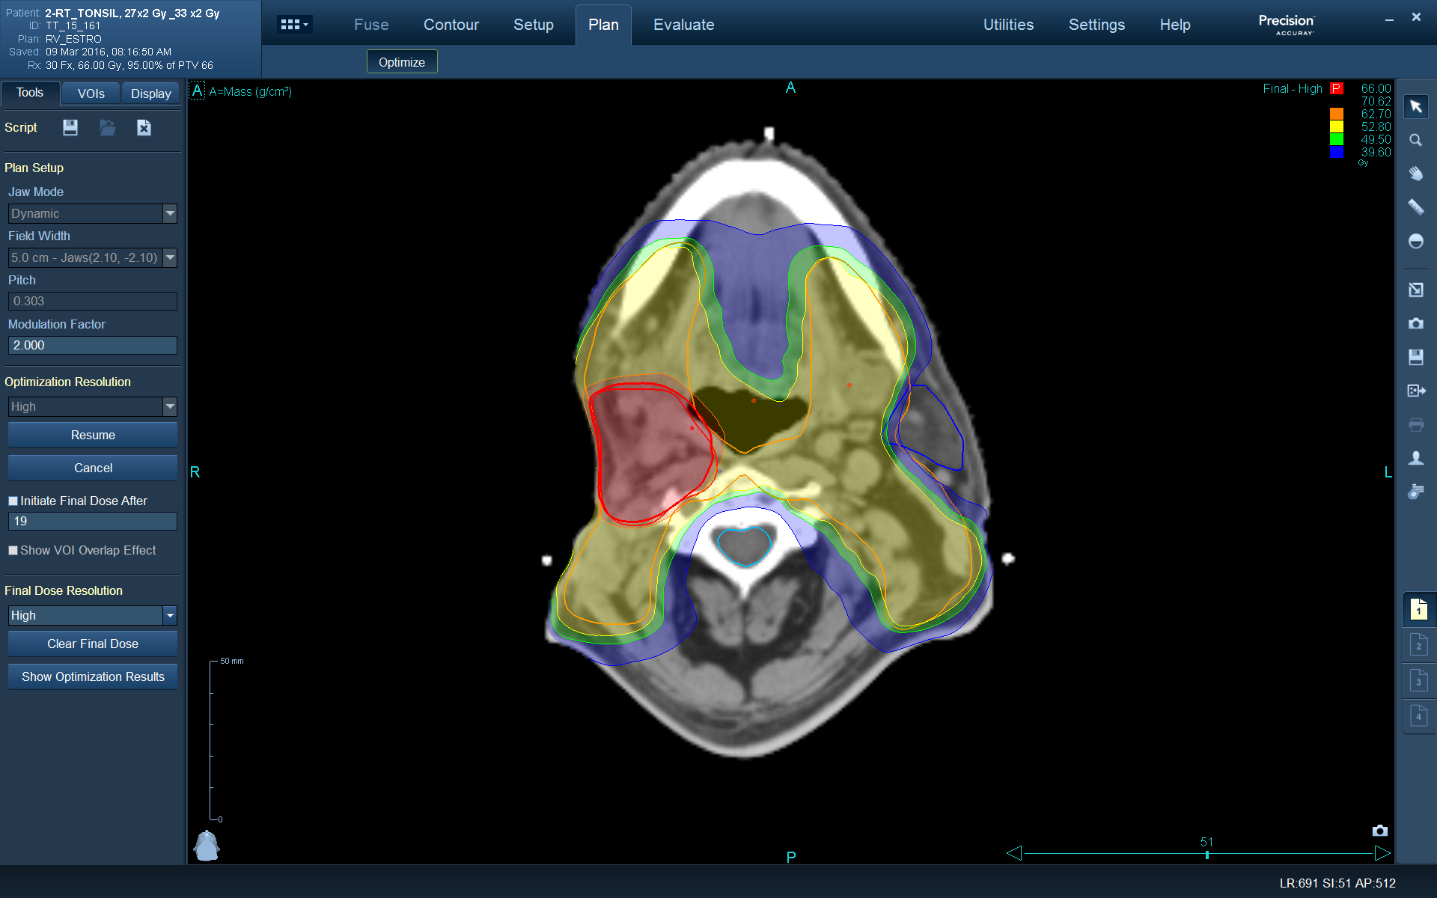
Task: Switch to page layout 1
Action: pyautogui.click(x=1418, y=609)
